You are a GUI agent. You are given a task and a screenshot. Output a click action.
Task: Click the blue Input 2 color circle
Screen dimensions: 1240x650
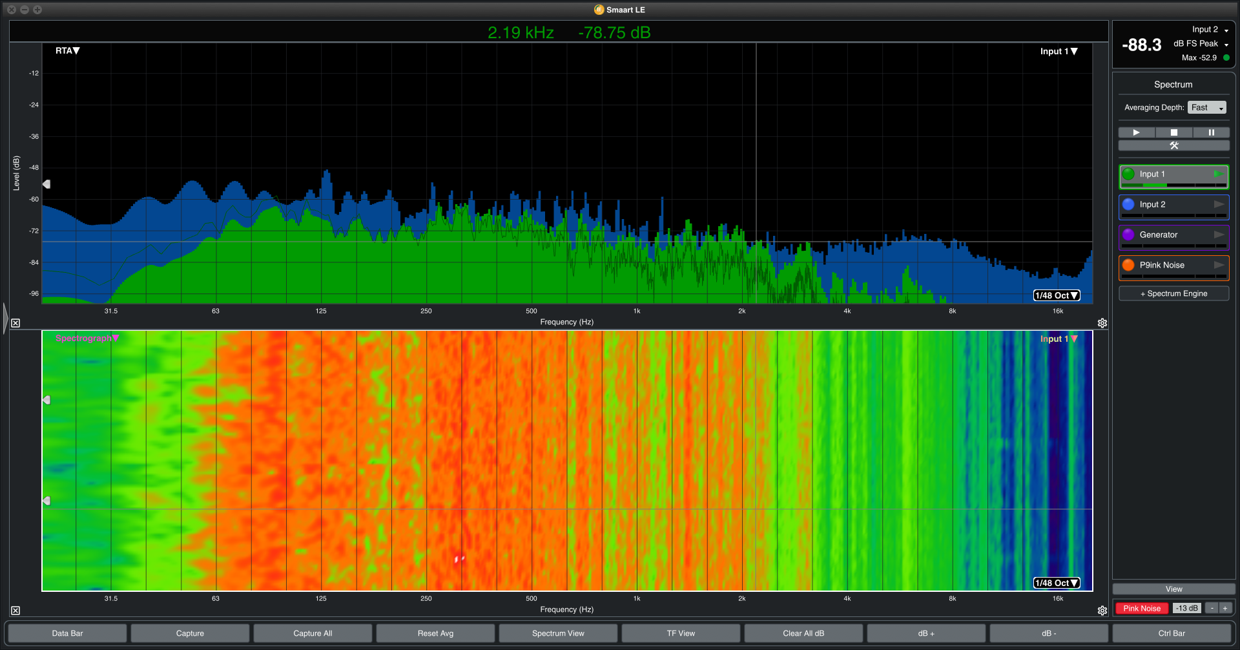(x=1128, y=204)
